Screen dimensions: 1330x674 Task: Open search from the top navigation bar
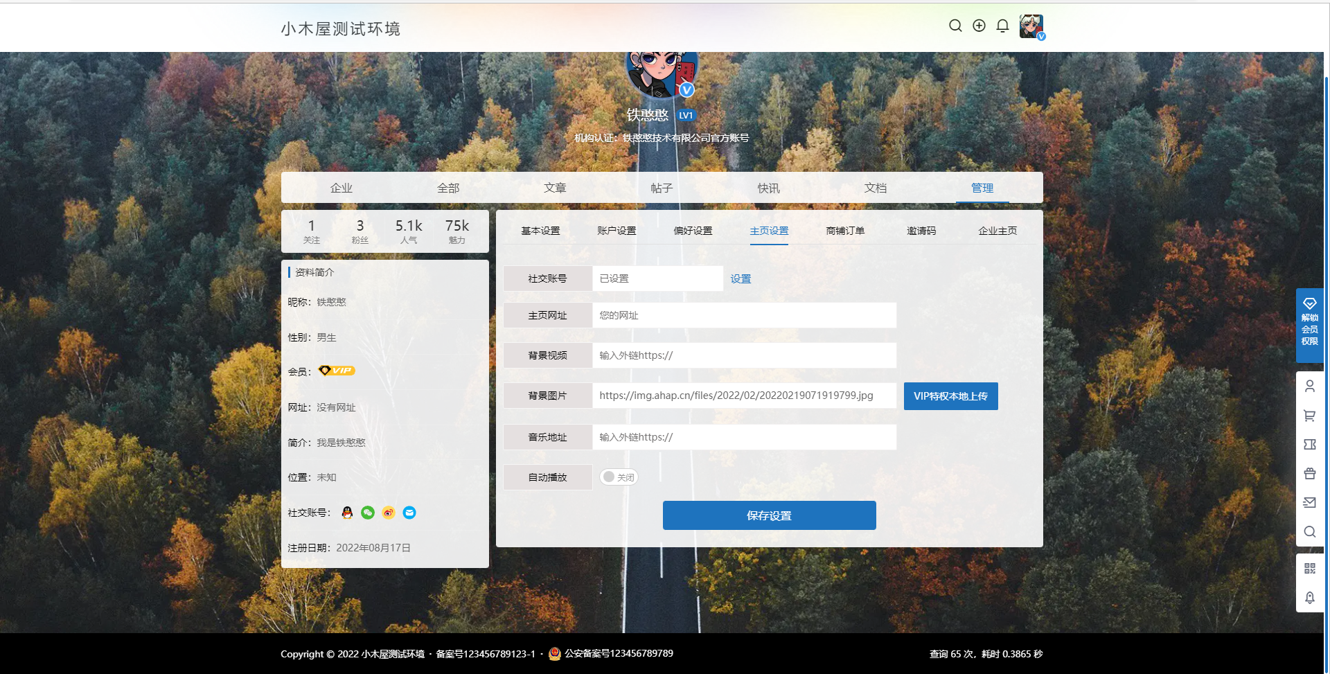955,26
